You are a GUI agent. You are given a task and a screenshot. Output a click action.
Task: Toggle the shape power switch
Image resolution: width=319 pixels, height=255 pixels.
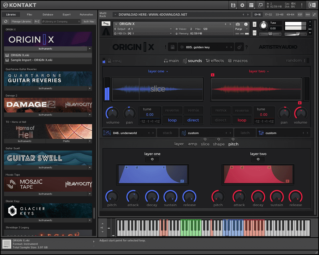tap(218, 139)
